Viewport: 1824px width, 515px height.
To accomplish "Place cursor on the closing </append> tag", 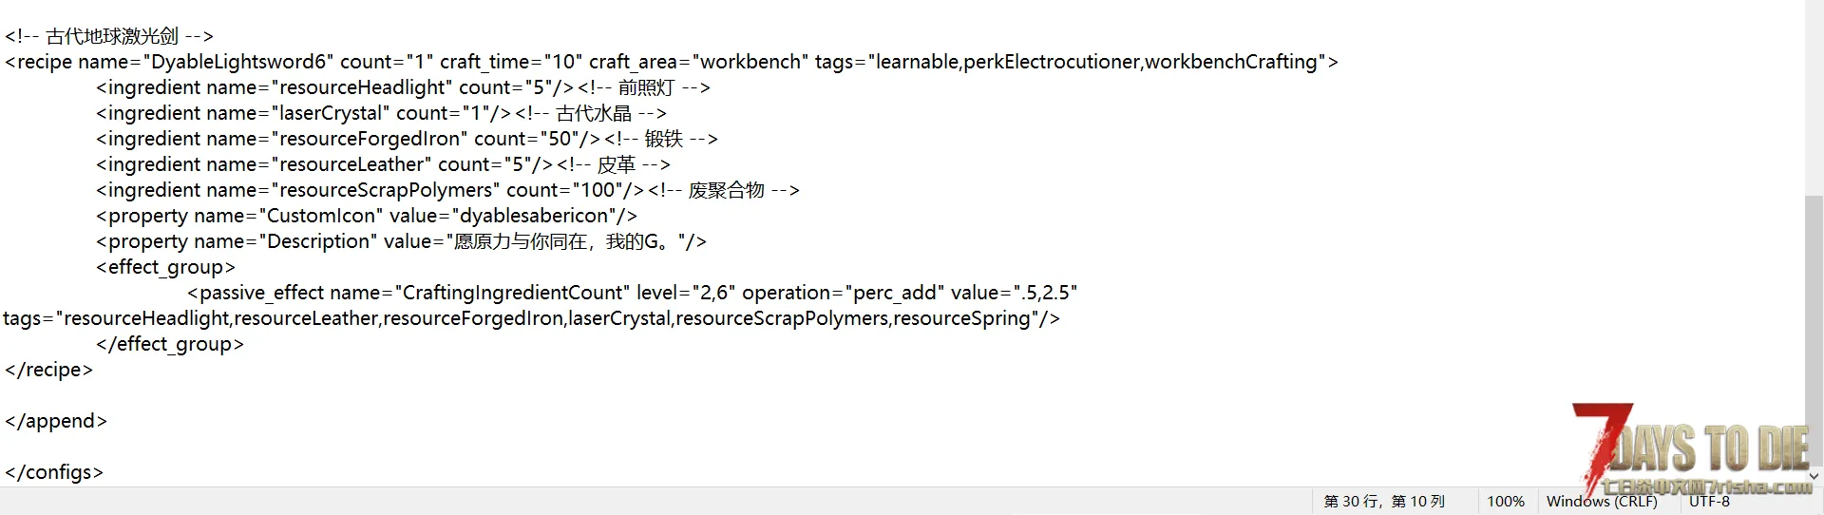I will point(55,421).
